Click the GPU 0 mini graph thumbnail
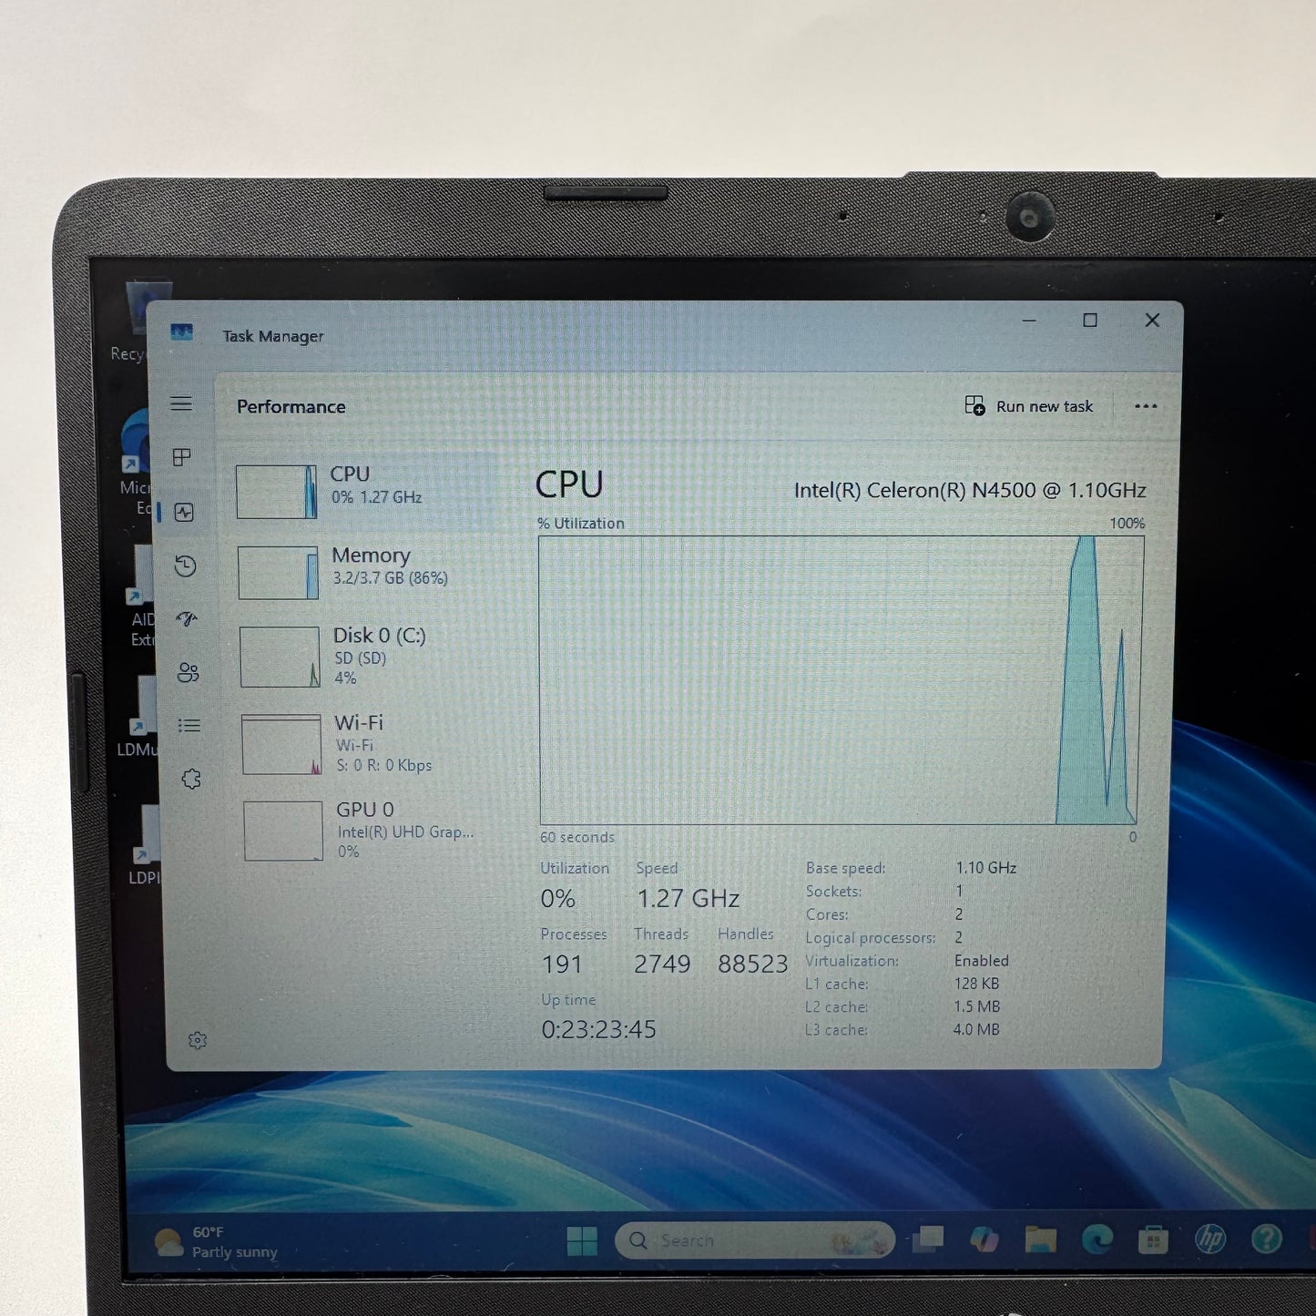 click(284, 831)
